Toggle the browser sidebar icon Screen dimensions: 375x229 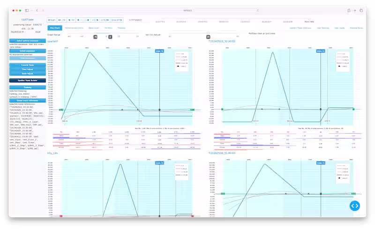[27, 10]
